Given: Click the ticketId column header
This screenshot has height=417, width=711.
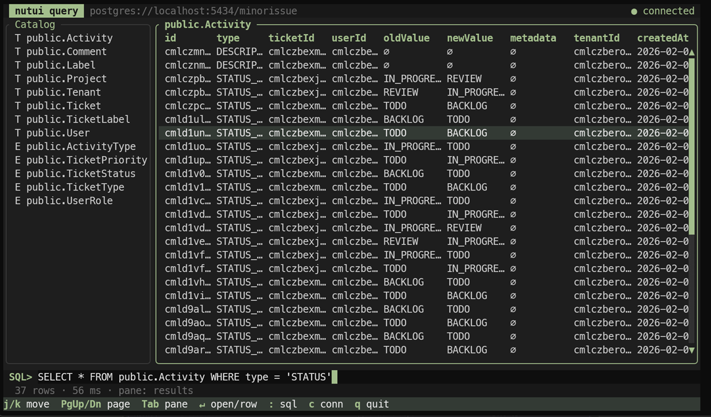Looking at the screenshot, I should coord(291,38).
